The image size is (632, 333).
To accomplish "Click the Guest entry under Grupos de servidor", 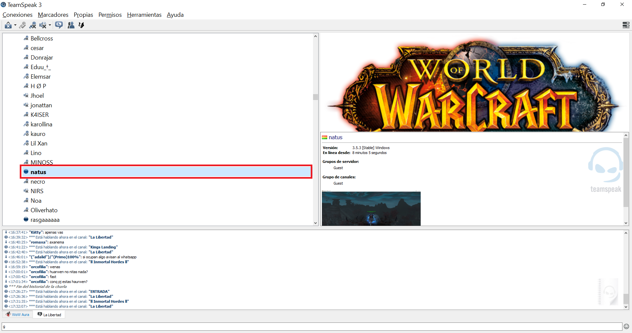I will [x=338, y=168].
